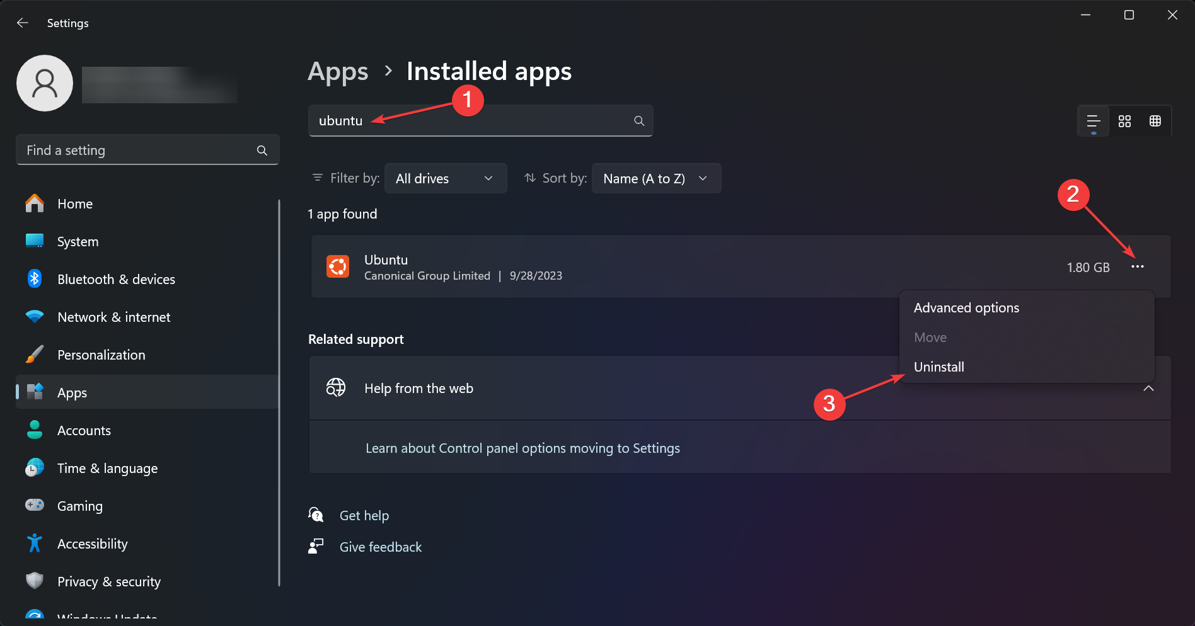Open Network & internet settings

113,317
